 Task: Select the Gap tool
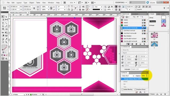pyautogui.click(x=6, y=19)
